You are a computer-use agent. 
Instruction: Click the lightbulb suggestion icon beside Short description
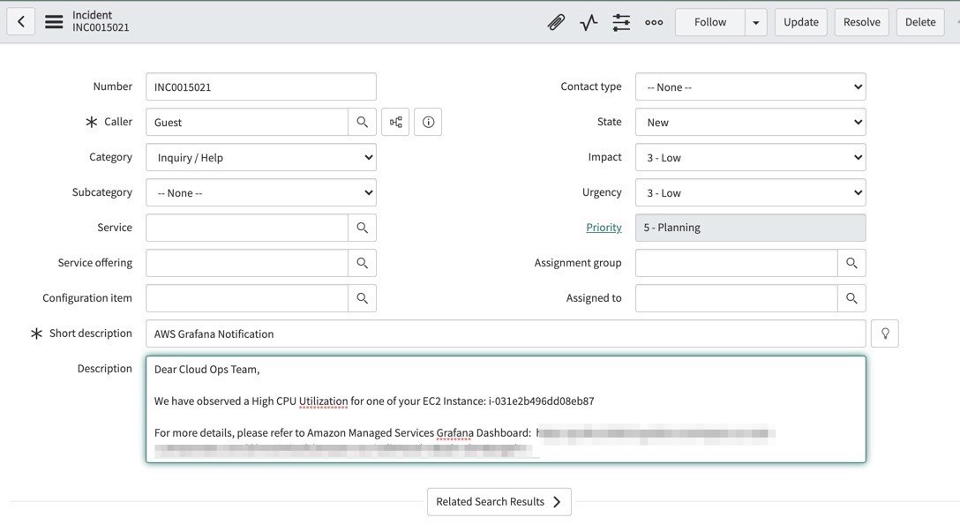885,334
